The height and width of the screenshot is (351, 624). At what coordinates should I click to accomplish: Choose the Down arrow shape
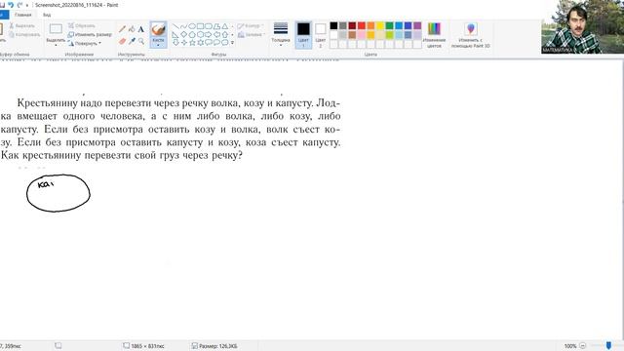point(175,43)
